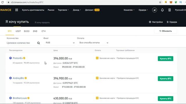The image size is (186, 104).
Task: Click the browser address bar URL
Action: [27, 2]
